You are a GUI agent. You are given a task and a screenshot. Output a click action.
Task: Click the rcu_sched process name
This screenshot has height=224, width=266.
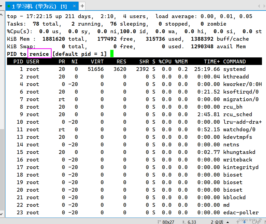pyautogui.click(x=238, y=114)
